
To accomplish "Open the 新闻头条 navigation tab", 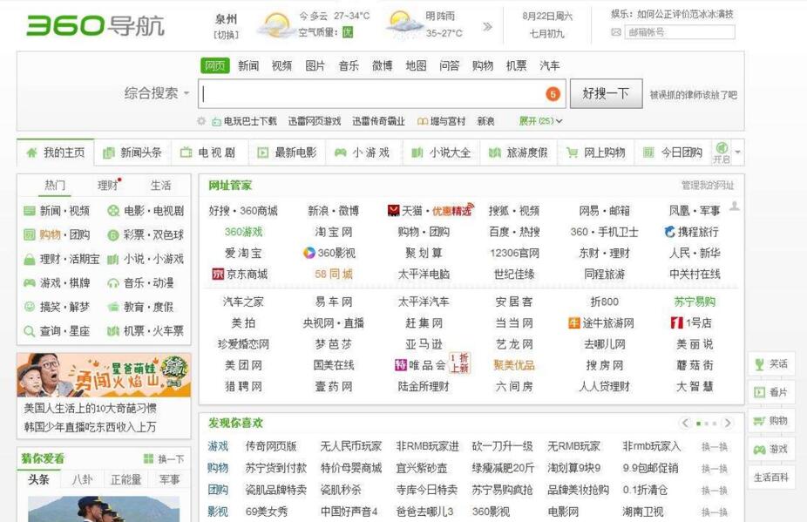I will click(132, 153).
